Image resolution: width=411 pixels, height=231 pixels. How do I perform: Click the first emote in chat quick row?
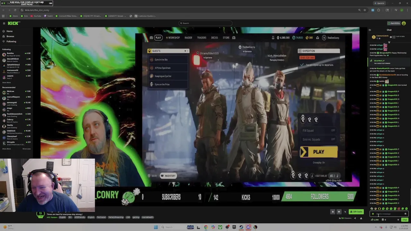tap(372, 209)
